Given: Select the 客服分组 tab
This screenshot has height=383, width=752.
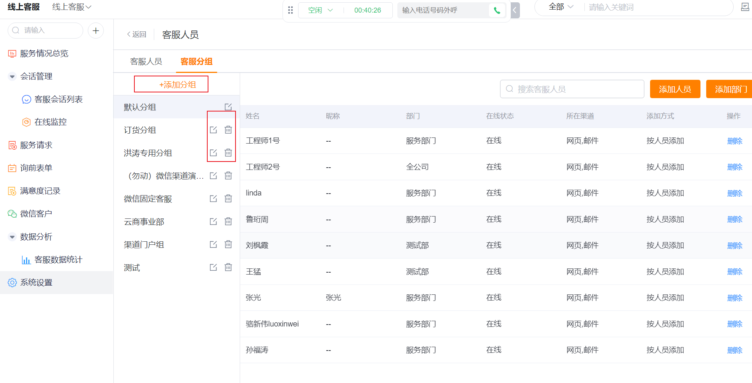Looking at the screenshot, I should coord(196,61).
